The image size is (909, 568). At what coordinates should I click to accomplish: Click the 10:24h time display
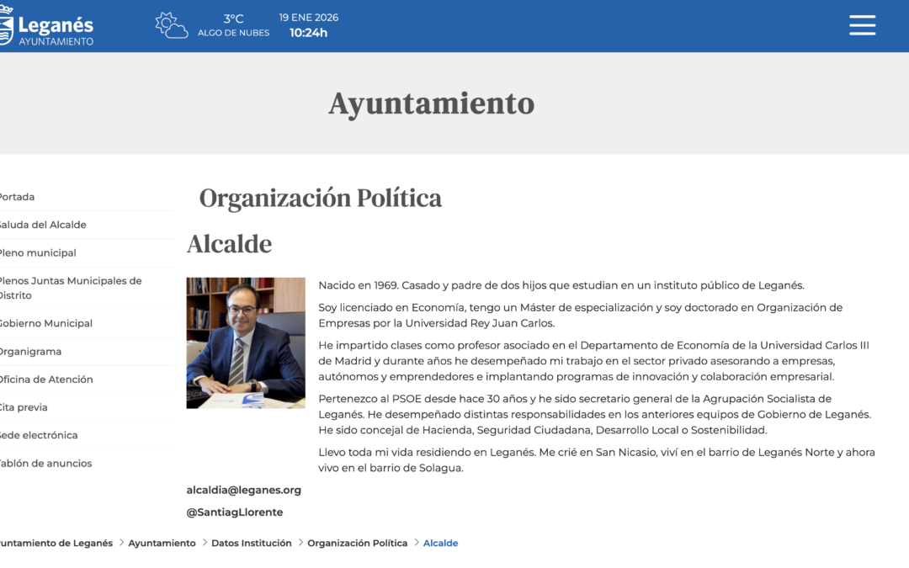click(308, 33)
